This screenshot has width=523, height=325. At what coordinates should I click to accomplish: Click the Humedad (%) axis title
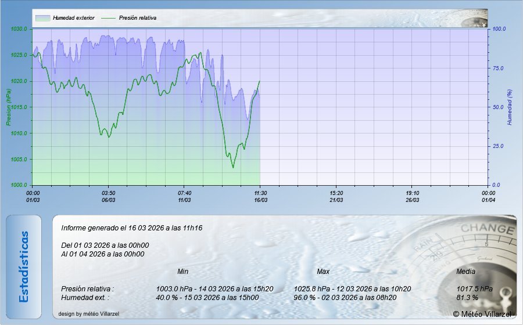pos(510,107)
